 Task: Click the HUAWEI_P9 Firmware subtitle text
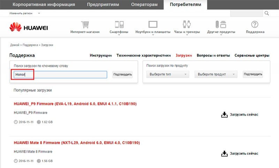coord(31,112)
